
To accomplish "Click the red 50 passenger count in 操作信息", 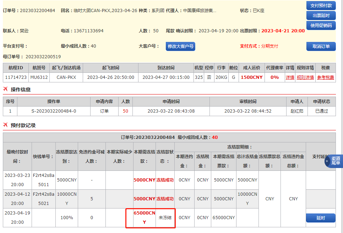I will tap(125, 111).
